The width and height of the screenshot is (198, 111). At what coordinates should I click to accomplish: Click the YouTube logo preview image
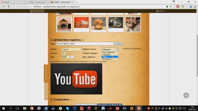click(76, 79)
